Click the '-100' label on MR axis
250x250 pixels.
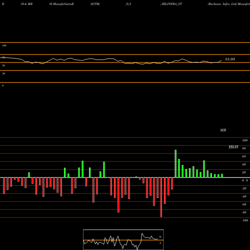click(x=245, y=220)
